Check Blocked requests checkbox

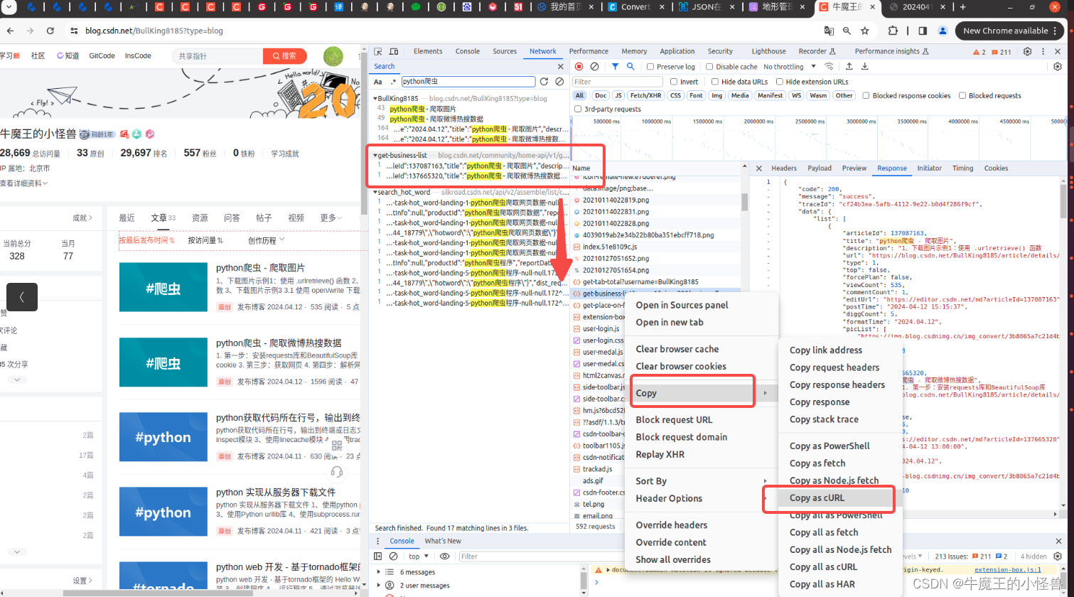pyautogui.click(x=962, y=95)
